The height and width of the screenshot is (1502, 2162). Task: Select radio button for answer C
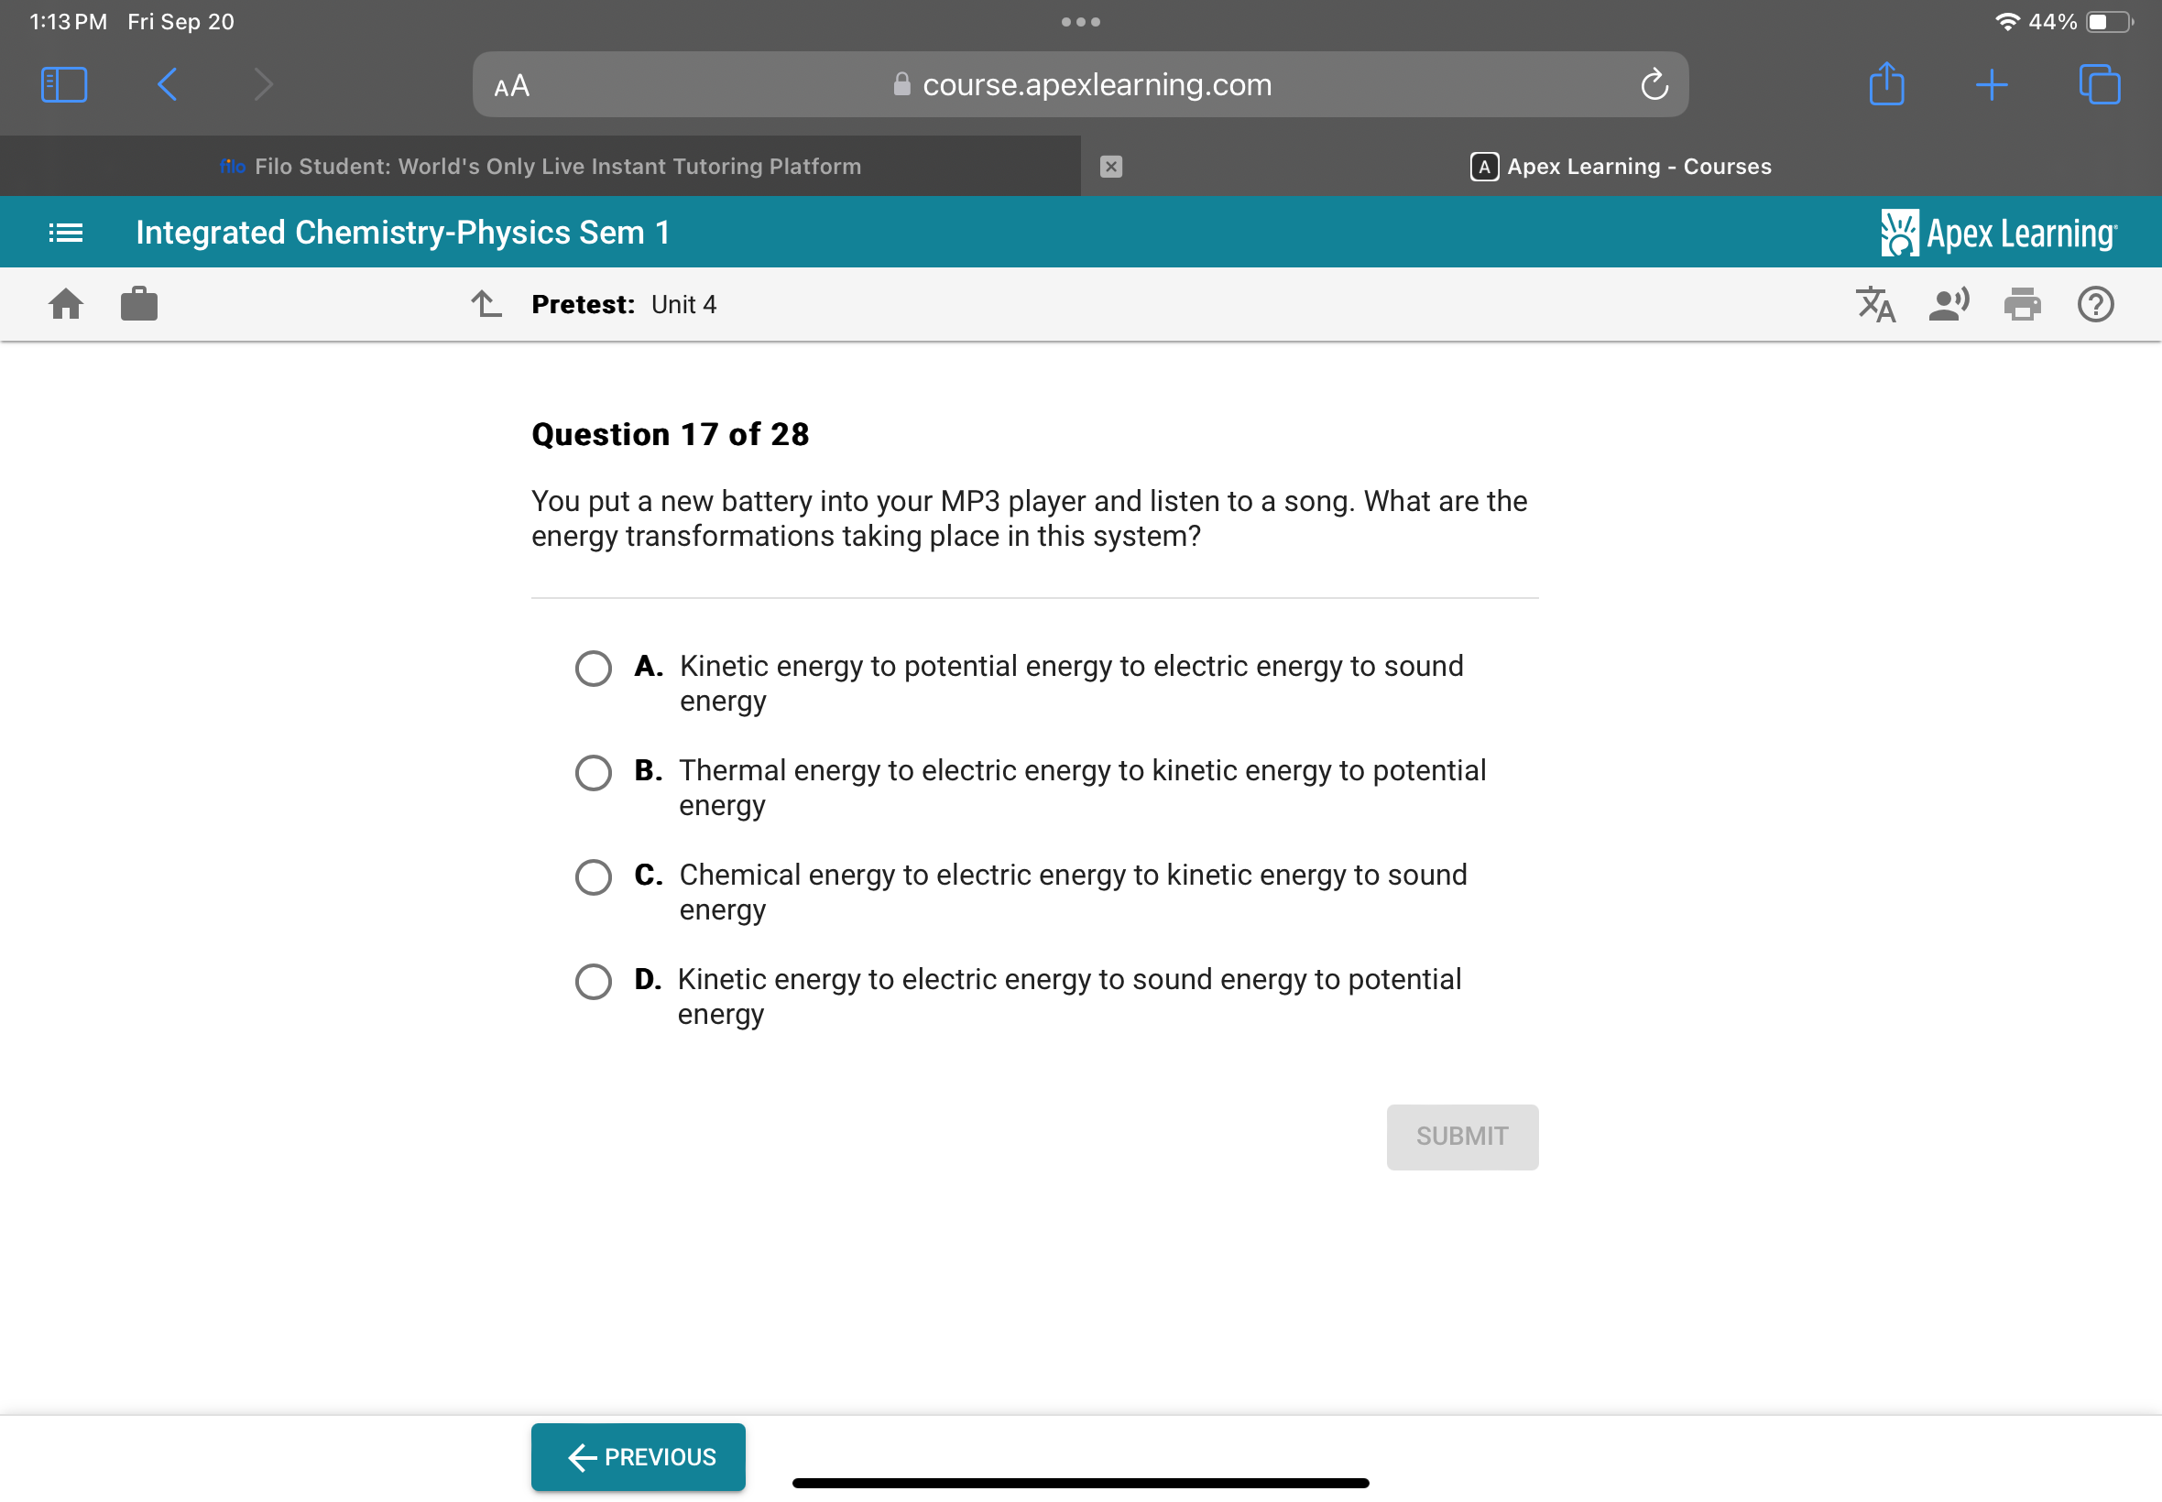pyautogui.click(x=593, y=875)
